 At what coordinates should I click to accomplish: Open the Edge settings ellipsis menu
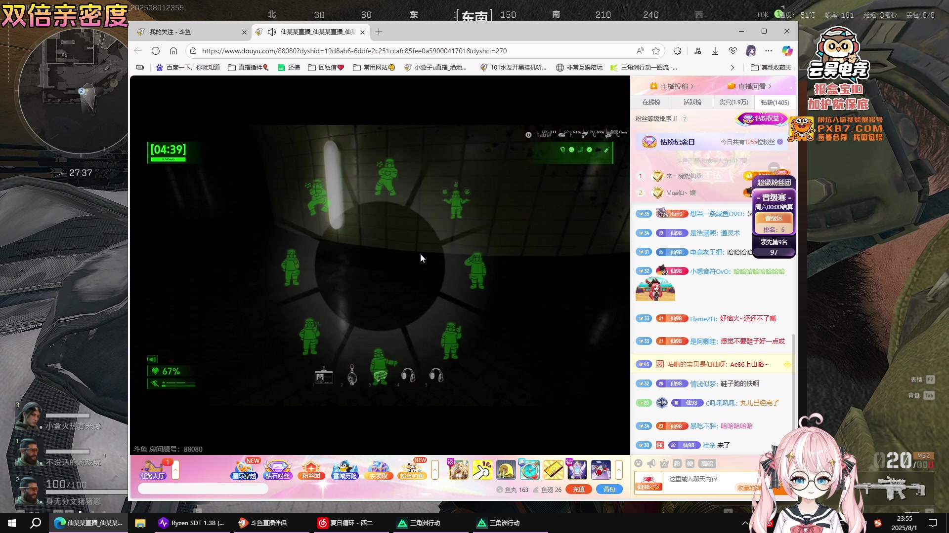769,51
